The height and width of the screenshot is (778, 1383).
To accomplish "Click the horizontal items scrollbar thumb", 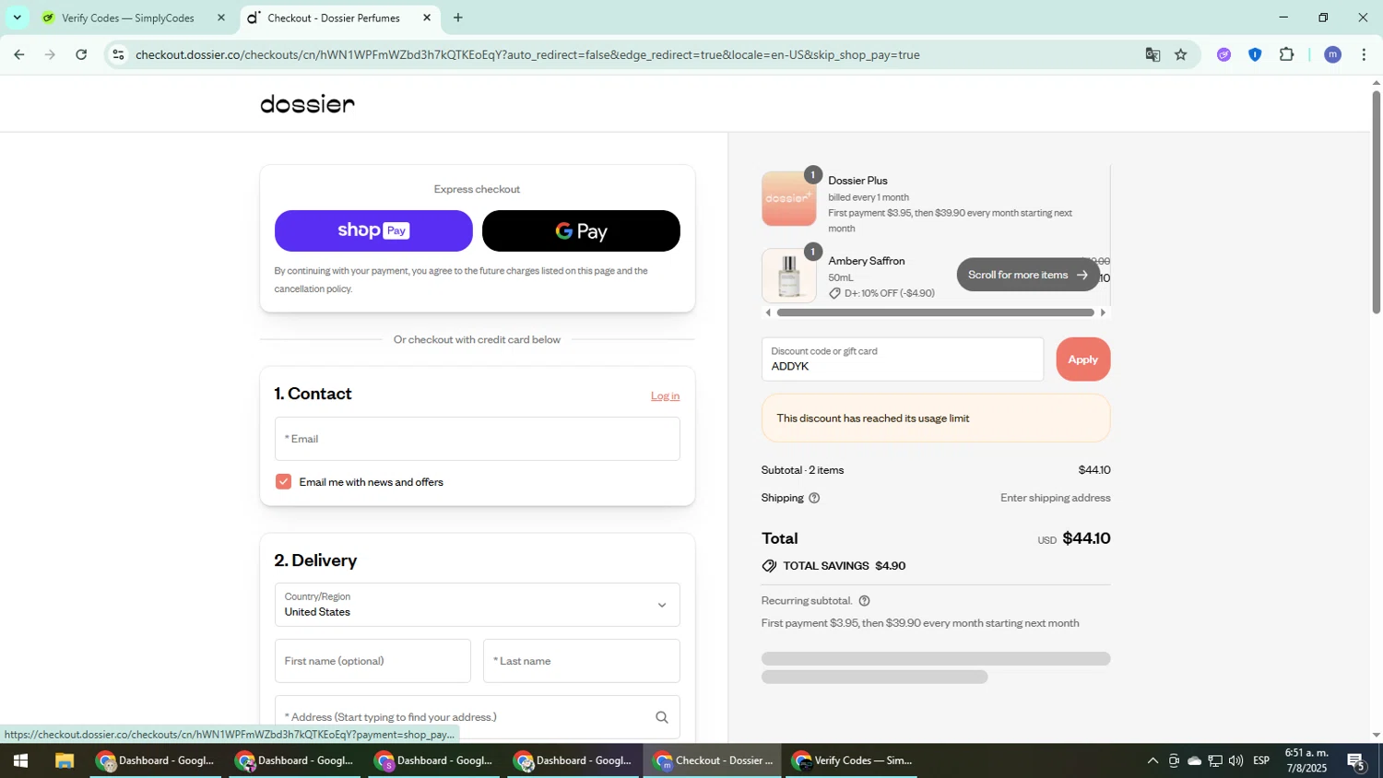I will 935,312.
